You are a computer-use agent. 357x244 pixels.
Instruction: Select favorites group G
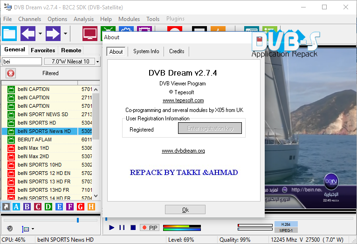pos(80,207)
